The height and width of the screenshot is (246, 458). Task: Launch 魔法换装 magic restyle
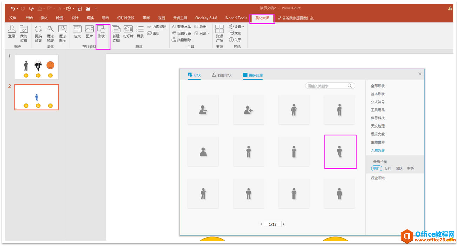coord(50,34)
